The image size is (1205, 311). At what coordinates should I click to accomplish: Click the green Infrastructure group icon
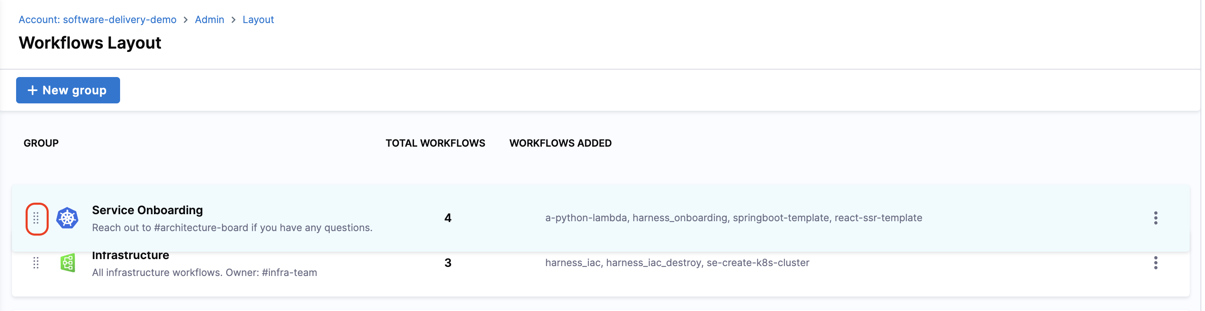coord(68,263)
